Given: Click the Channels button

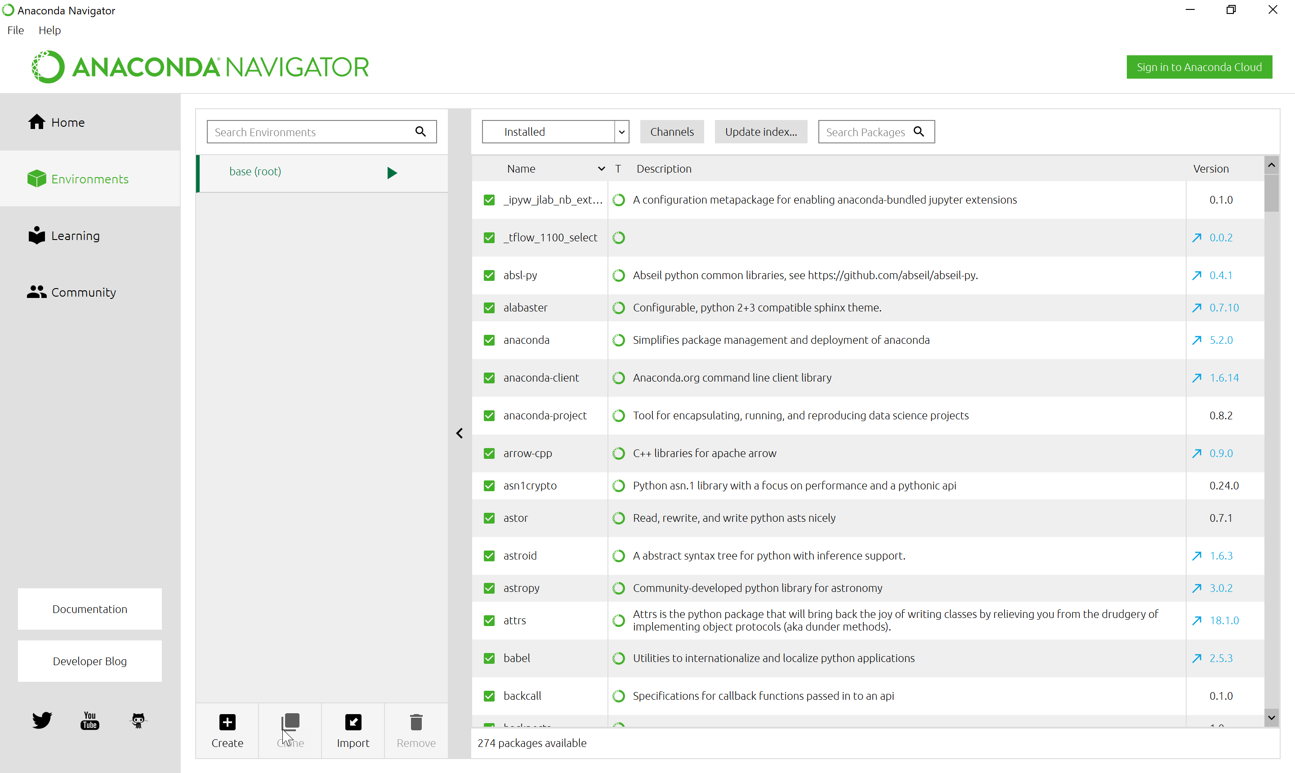Looking at the screenshot, I should click(672, 131).
